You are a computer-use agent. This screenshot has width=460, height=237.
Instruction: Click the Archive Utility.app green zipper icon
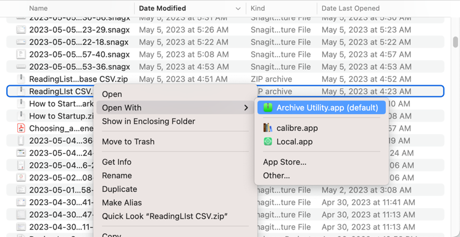267,107
